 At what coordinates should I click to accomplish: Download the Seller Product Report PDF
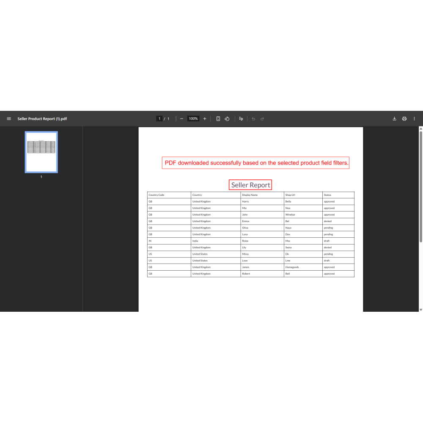pos(394,119)
